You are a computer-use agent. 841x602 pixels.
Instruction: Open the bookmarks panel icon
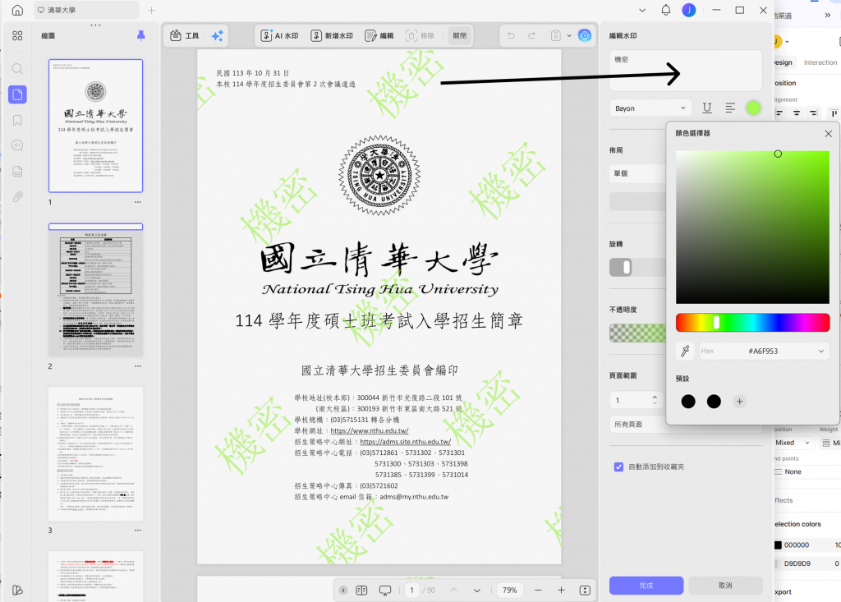coord(17,120)
